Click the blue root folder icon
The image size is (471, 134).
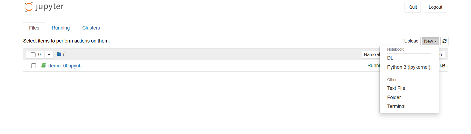coord(59,54)
